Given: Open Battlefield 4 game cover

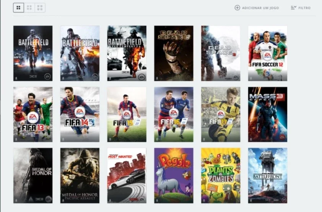Looking at the screenshot, I should (x=80, y=53).
